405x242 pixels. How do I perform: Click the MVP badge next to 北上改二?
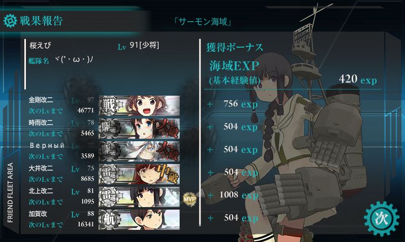point(190,198)
